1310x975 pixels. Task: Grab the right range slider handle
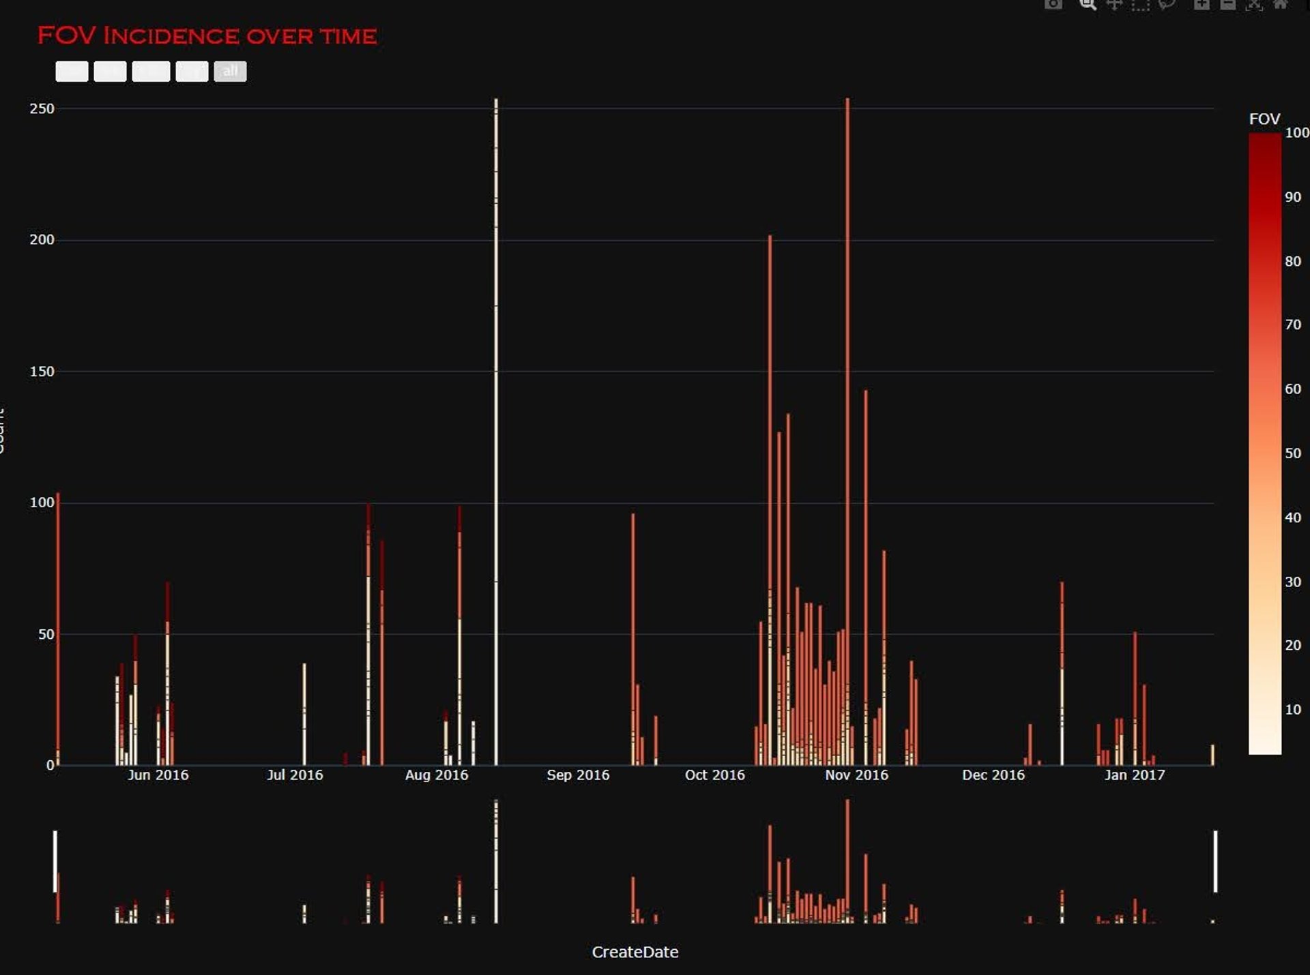(x=1215, y=861)
